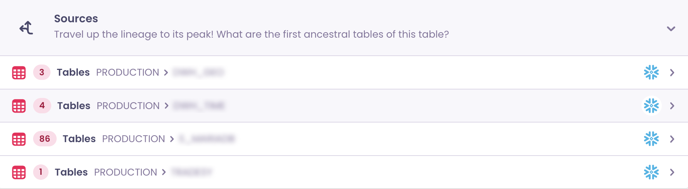Click the count badge showing 86

pyautogui.click(x=45, y=139)
